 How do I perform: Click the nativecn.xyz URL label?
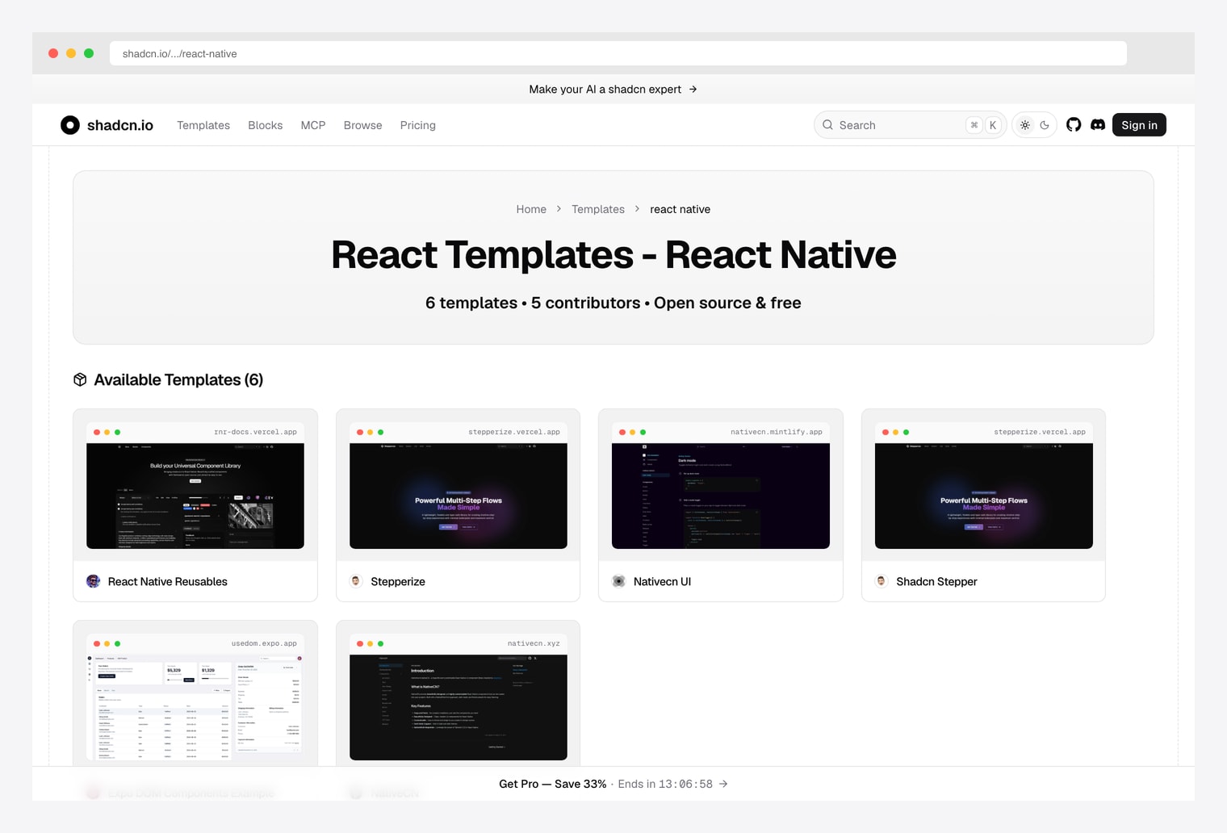534,643
